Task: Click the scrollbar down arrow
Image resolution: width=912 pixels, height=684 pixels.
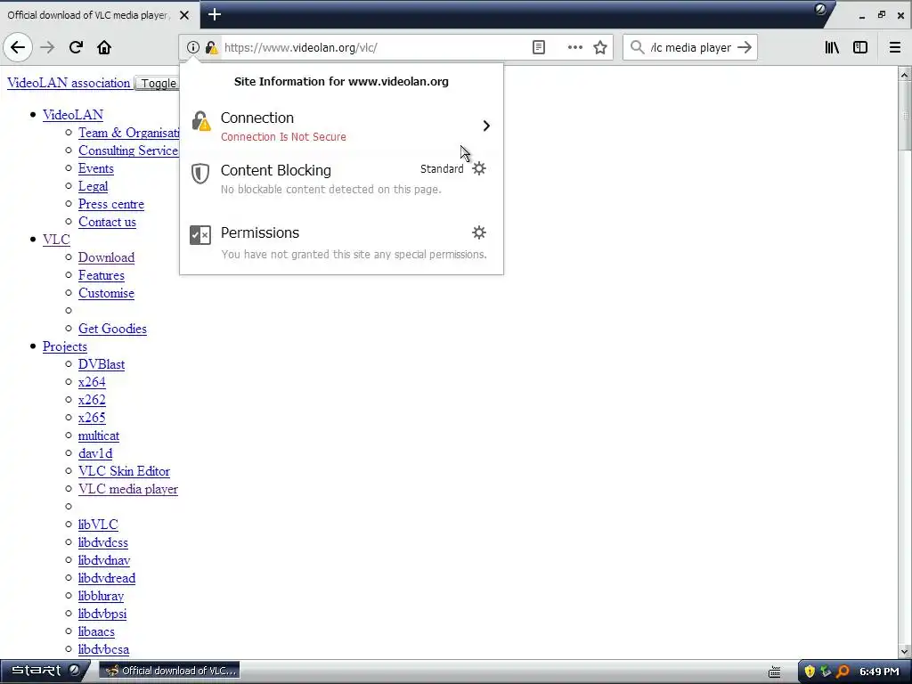Action: coord(905,652)
